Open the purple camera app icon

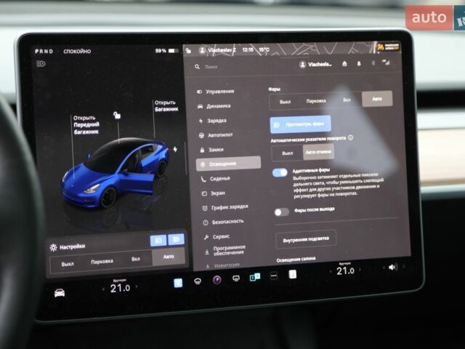pyautogui.click(x=217, y=280)
